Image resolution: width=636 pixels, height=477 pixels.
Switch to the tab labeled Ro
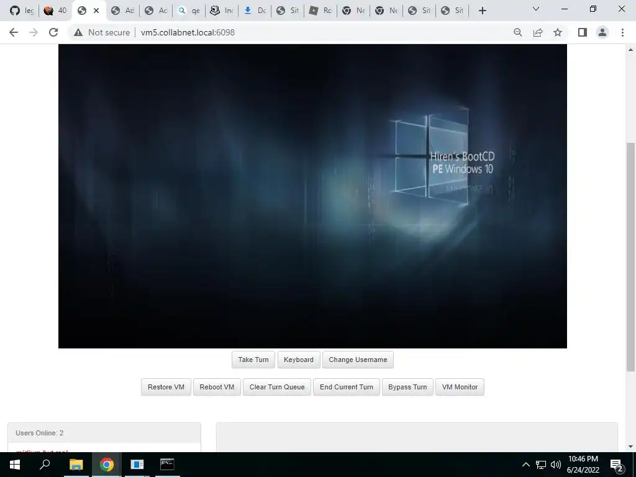point(321,11)
